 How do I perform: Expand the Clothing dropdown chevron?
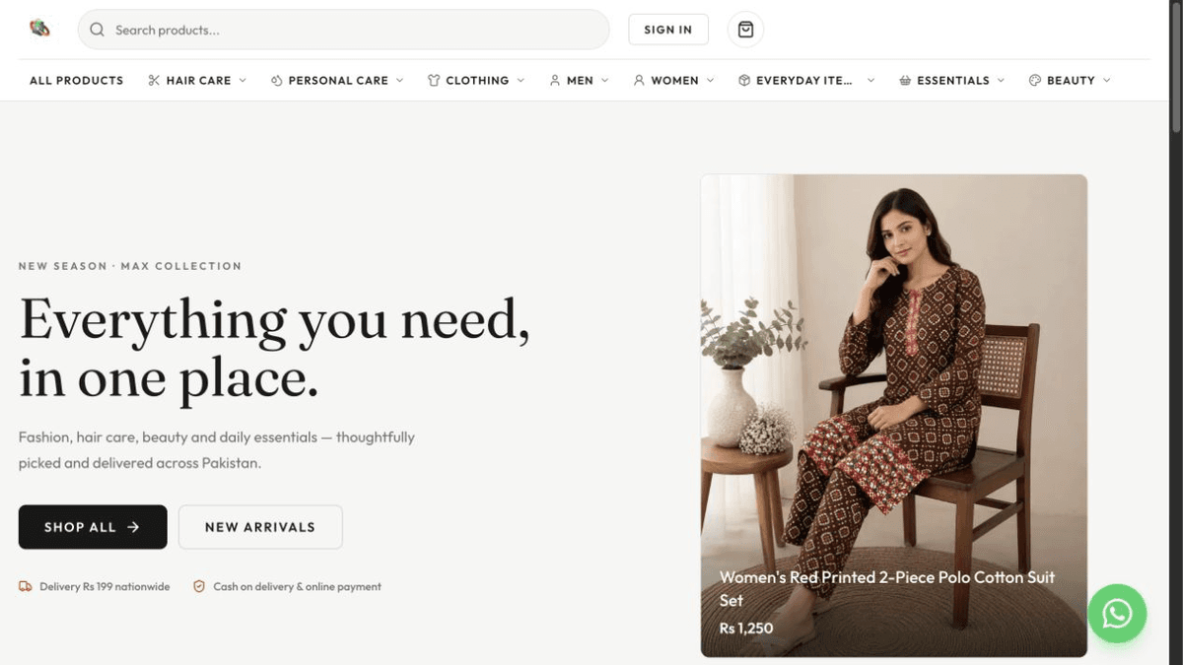pos(521,81)
